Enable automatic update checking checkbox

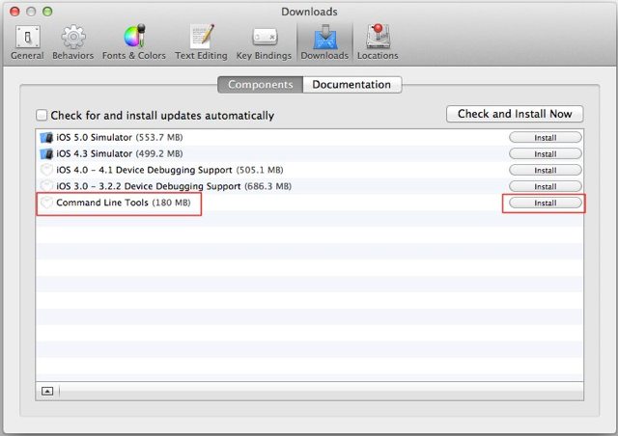[42, 116]
